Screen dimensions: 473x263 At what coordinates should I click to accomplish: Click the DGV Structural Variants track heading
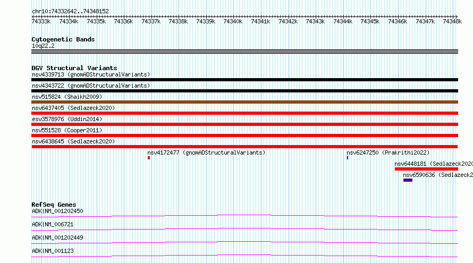click(x=74, y=68)
